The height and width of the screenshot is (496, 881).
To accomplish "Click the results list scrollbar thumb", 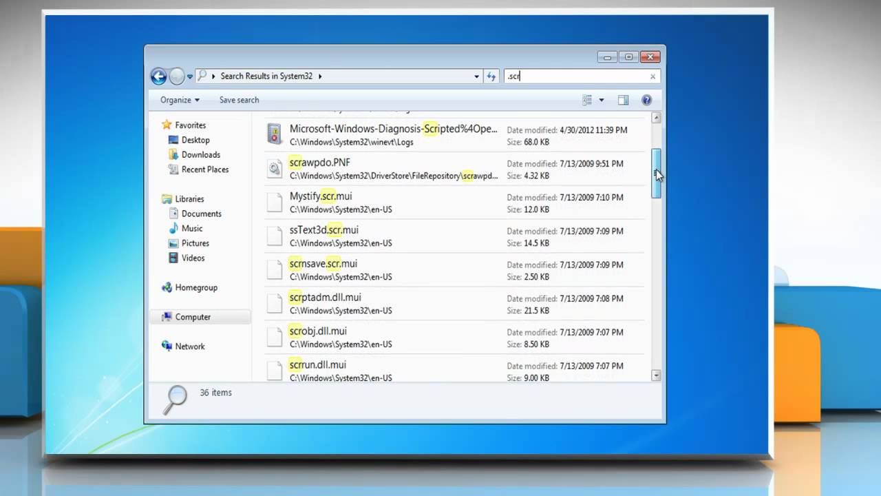I will point(656,174).
